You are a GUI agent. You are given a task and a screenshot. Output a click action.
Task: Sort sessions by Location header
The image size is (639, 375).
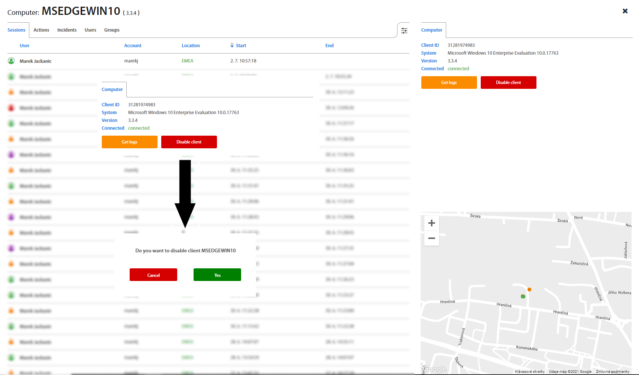[x=191, y=46]
